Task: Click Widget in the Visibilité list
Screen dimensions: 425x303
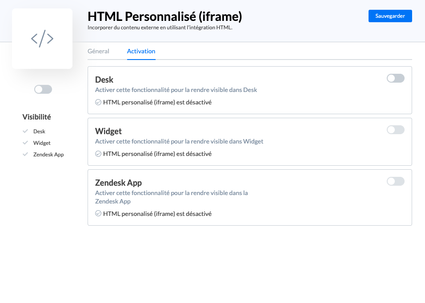Action: [x=42, y=143]
